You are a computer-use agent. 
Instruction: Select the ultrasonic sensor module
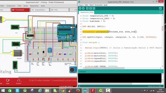point(73,69)
